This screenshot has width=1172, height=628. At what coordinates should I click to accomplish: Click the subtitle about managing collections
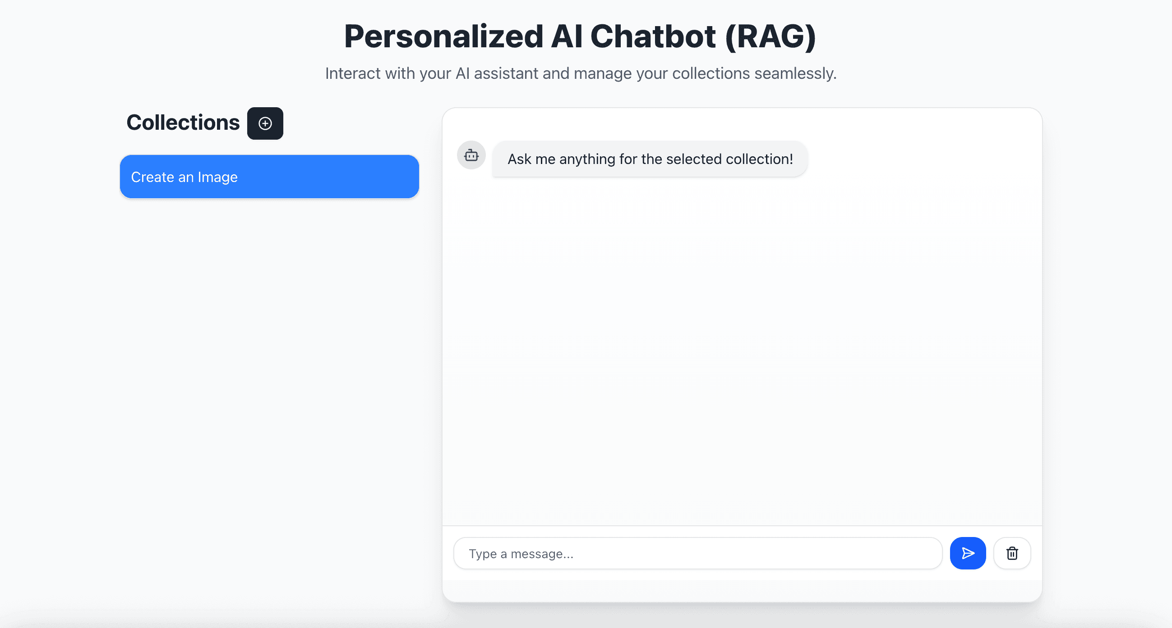pos(581,73)
